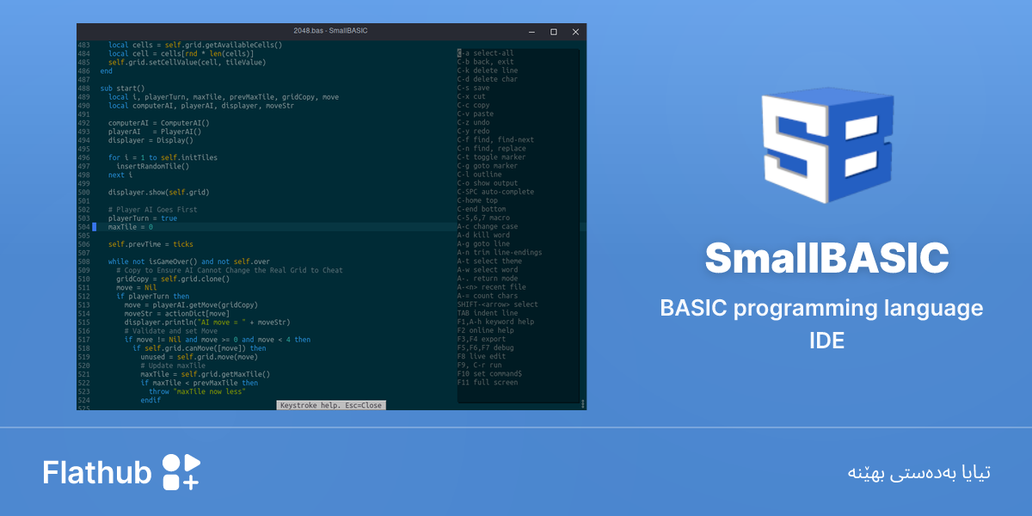Click the "C-b back, exit" help entry

coord(485,62)
